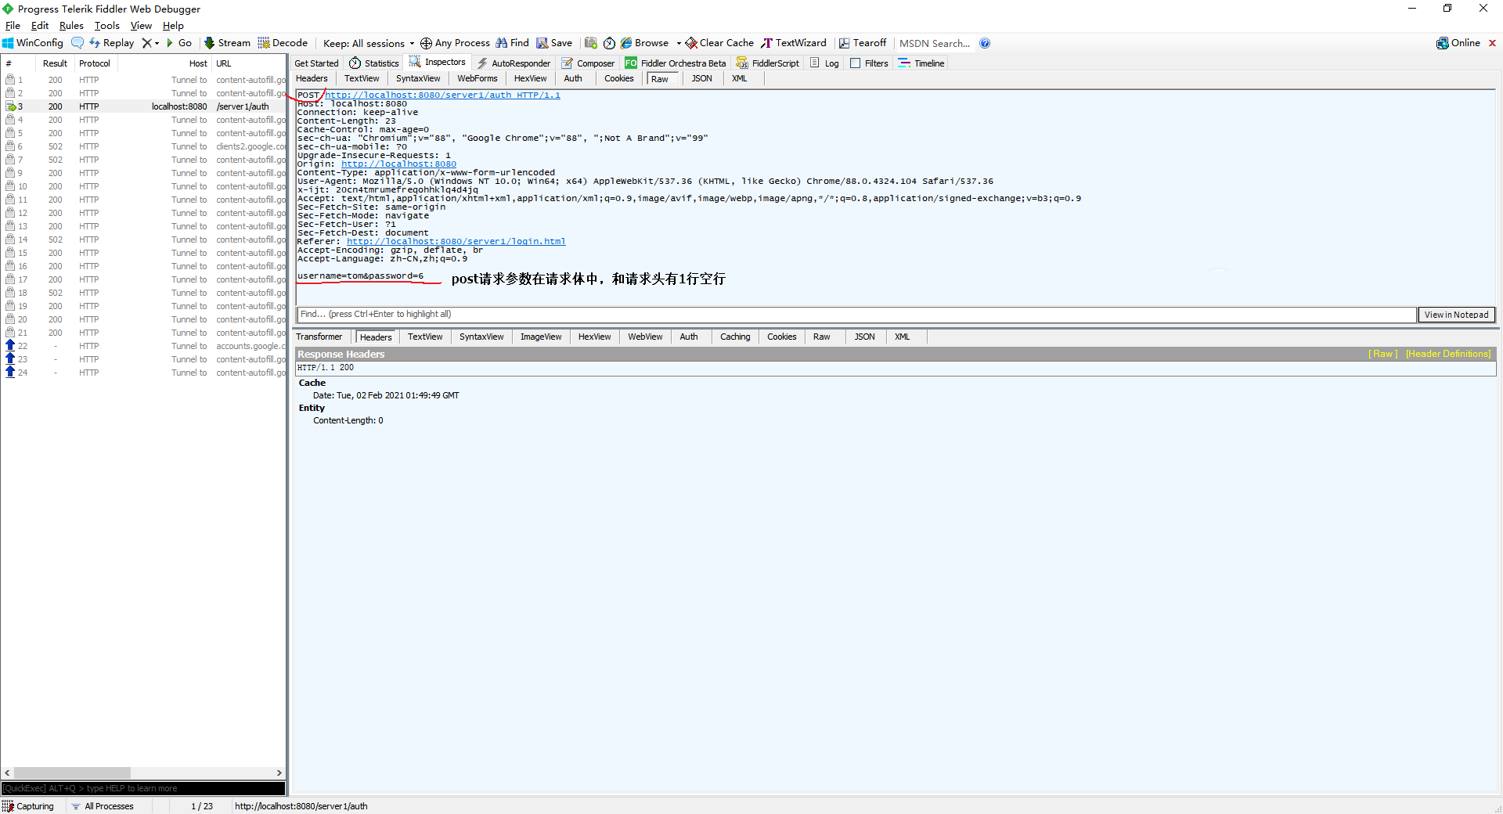Select session 6 with 502 result
Viewport: 1503px width, 814px height.
[144, 146]
